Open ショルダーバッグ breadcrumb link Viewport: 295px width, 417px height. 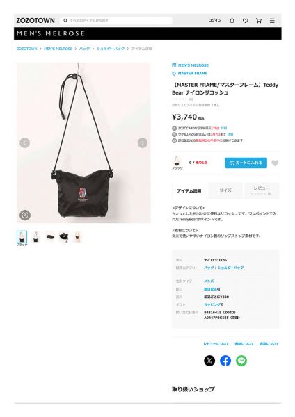(111, 49)
